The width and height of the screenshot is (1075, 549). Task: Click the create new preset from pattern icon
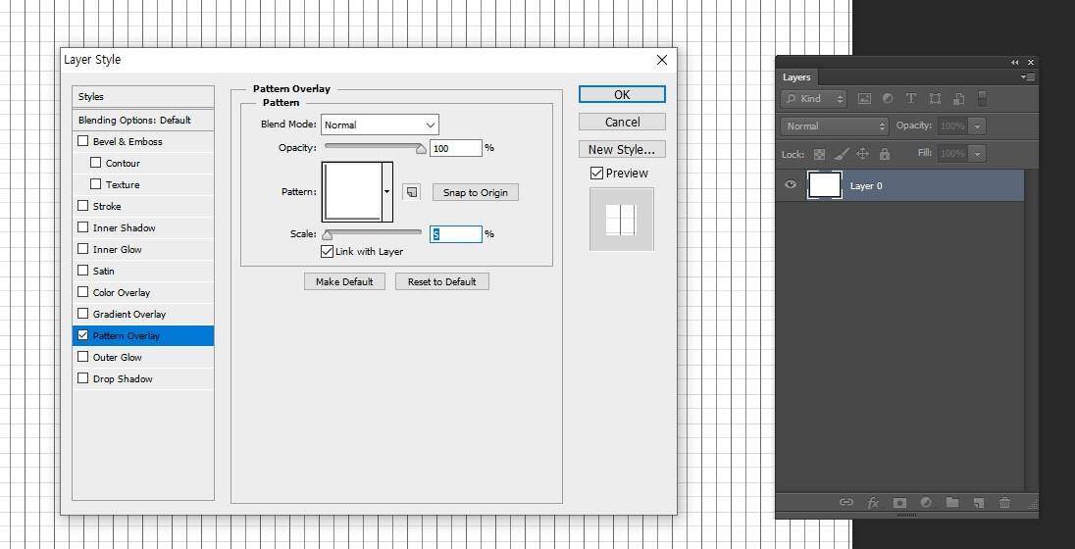pyautogui.click(x=411, y=192)
